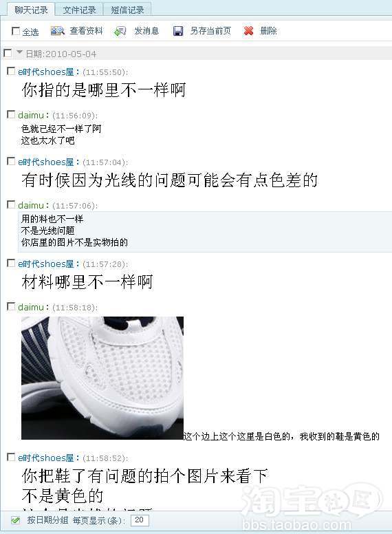
Task: Click the 查看资料 profile icon
Action: (57, 31)
